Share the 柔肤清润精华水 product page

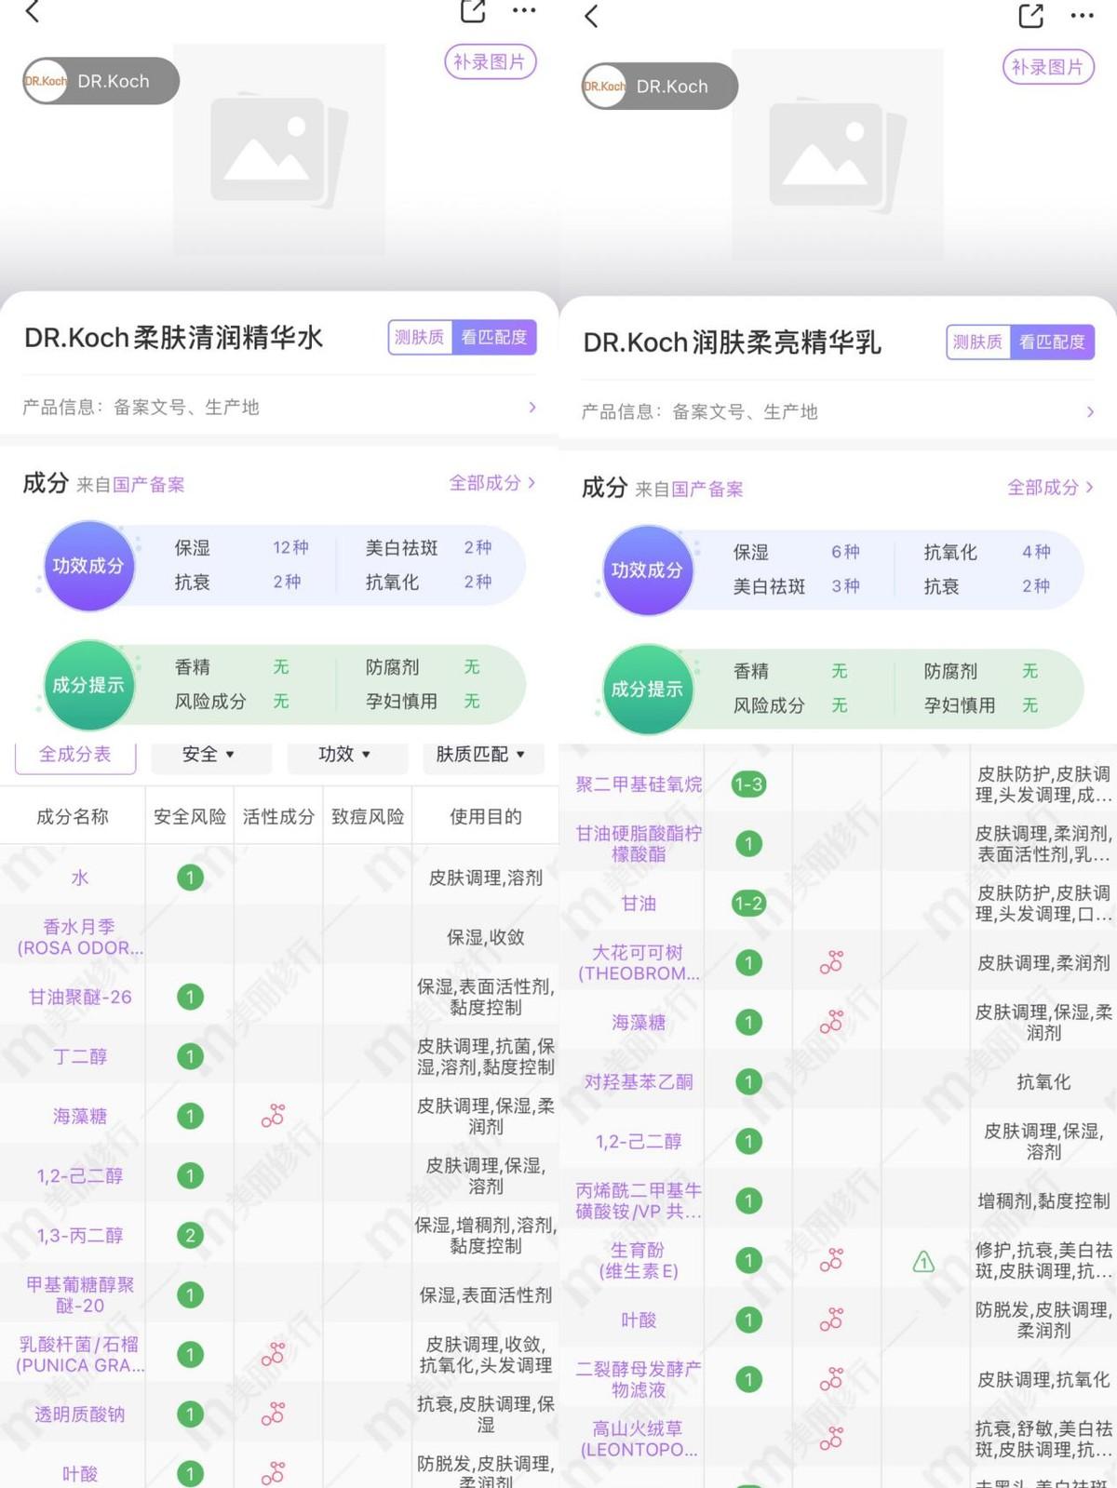(x=473, y=11)
